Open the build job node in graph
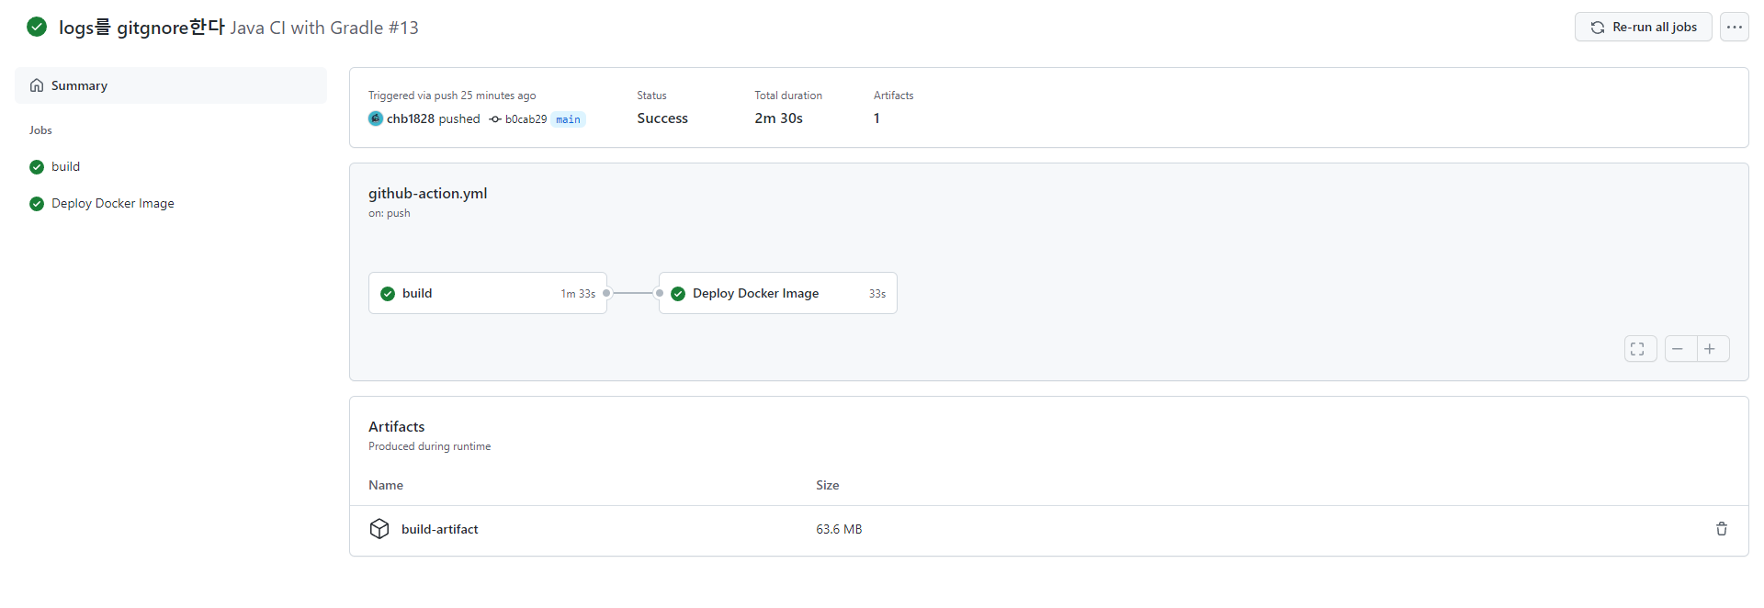Image resolution: width=1764 pixels, height=608 pixels. point(488,293)
